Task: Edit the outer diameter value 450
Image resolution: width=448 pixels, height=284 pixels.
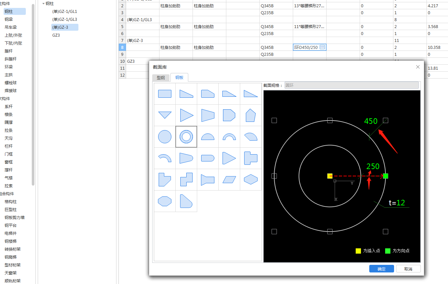Action: pos(371,121)
